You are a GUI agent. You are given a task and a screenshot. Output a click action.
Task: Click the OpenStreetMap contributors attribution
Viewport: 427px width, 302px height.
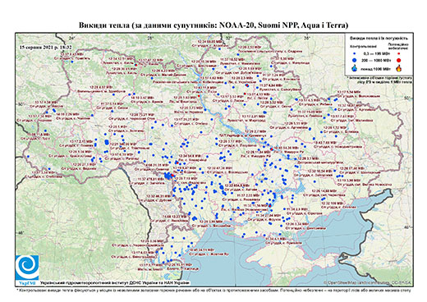pos(368,282)
